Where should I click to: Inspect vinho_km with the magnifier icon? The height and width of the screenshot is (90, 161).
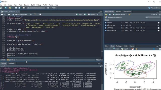click(158, 25)
